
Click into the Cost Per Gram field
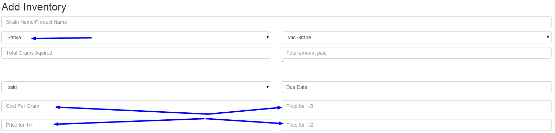point(136,106)
